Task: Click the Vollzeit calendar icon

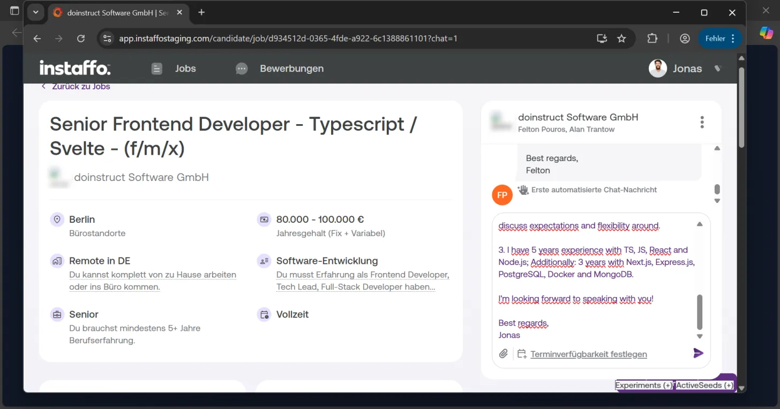Action: point(264,315)
